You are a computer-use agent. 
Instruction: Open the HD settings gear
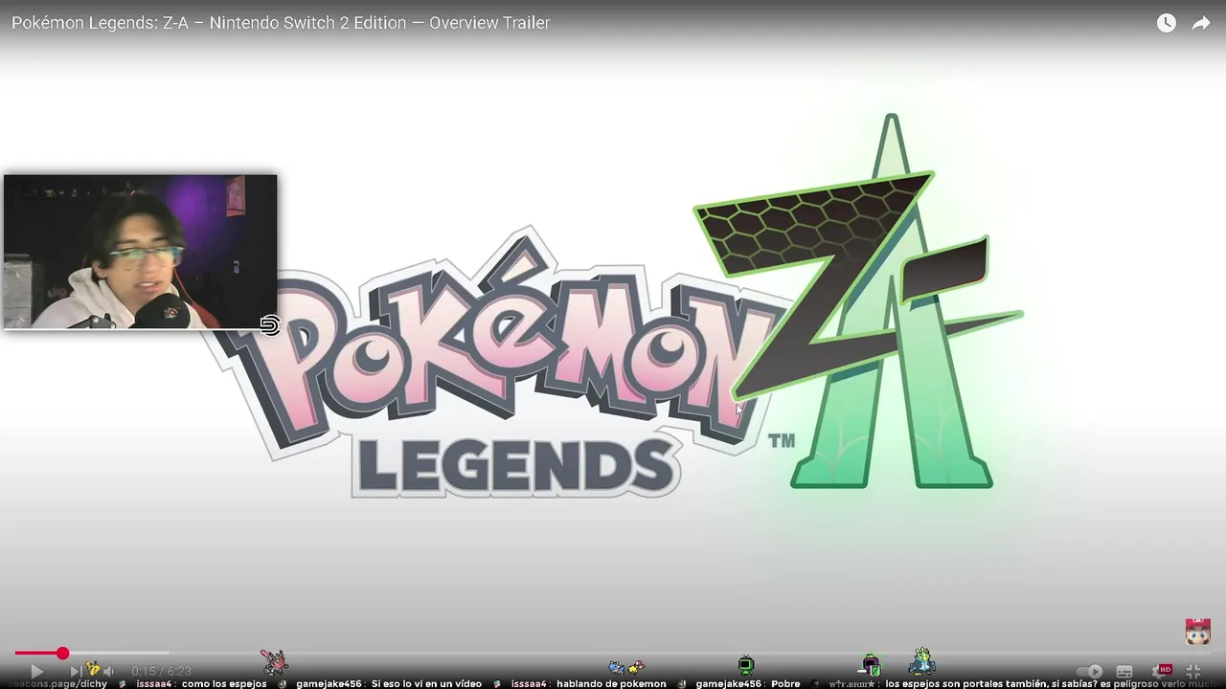[x=1161, y=671]
